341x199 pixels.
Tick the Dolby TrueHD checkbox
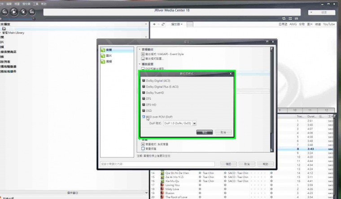pyautogui.click(x=144, y=93)
